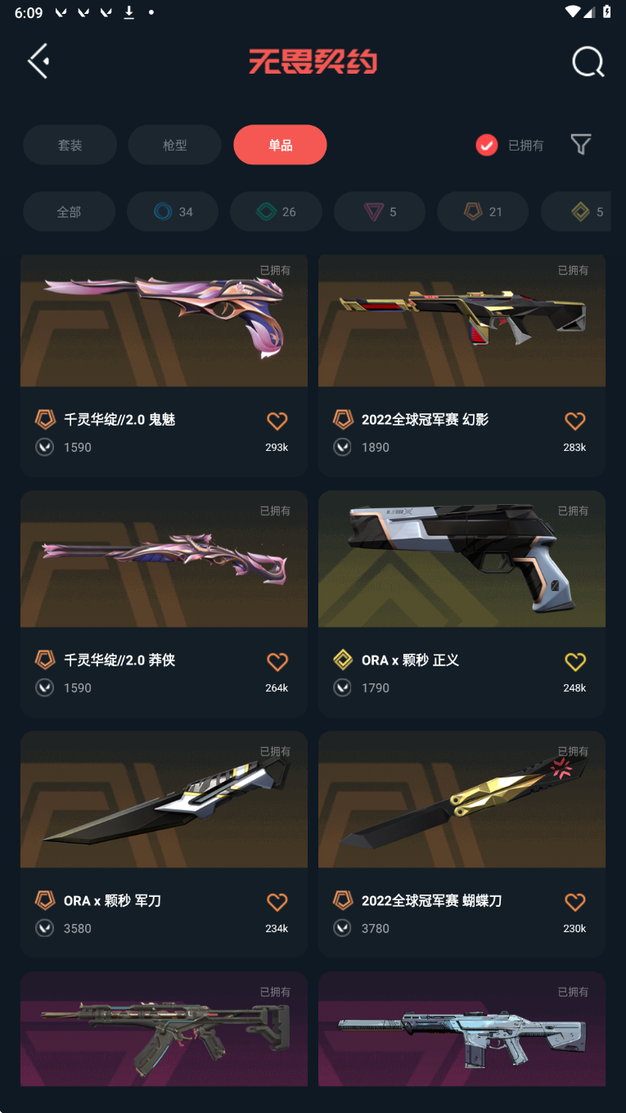The image size is (626, 1113).
Task: Select the green diamond tier filter 26
Action: pos(276,212)
